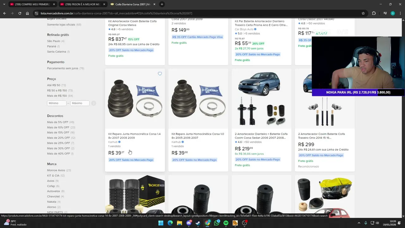Screen dimensions: 405x228
Task: Open Kit Reparo Junta Homocinética Corsa 1.0 listing
Action: [198, 136]
